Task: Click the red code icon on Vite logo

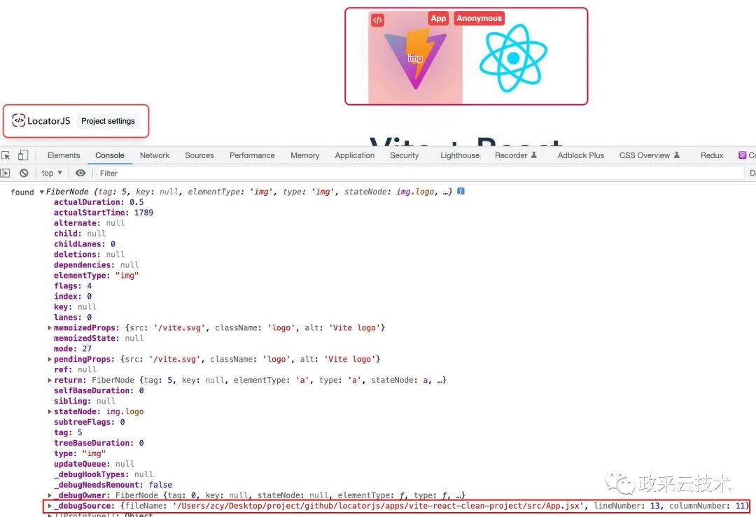Action: [x=377, y=20]
